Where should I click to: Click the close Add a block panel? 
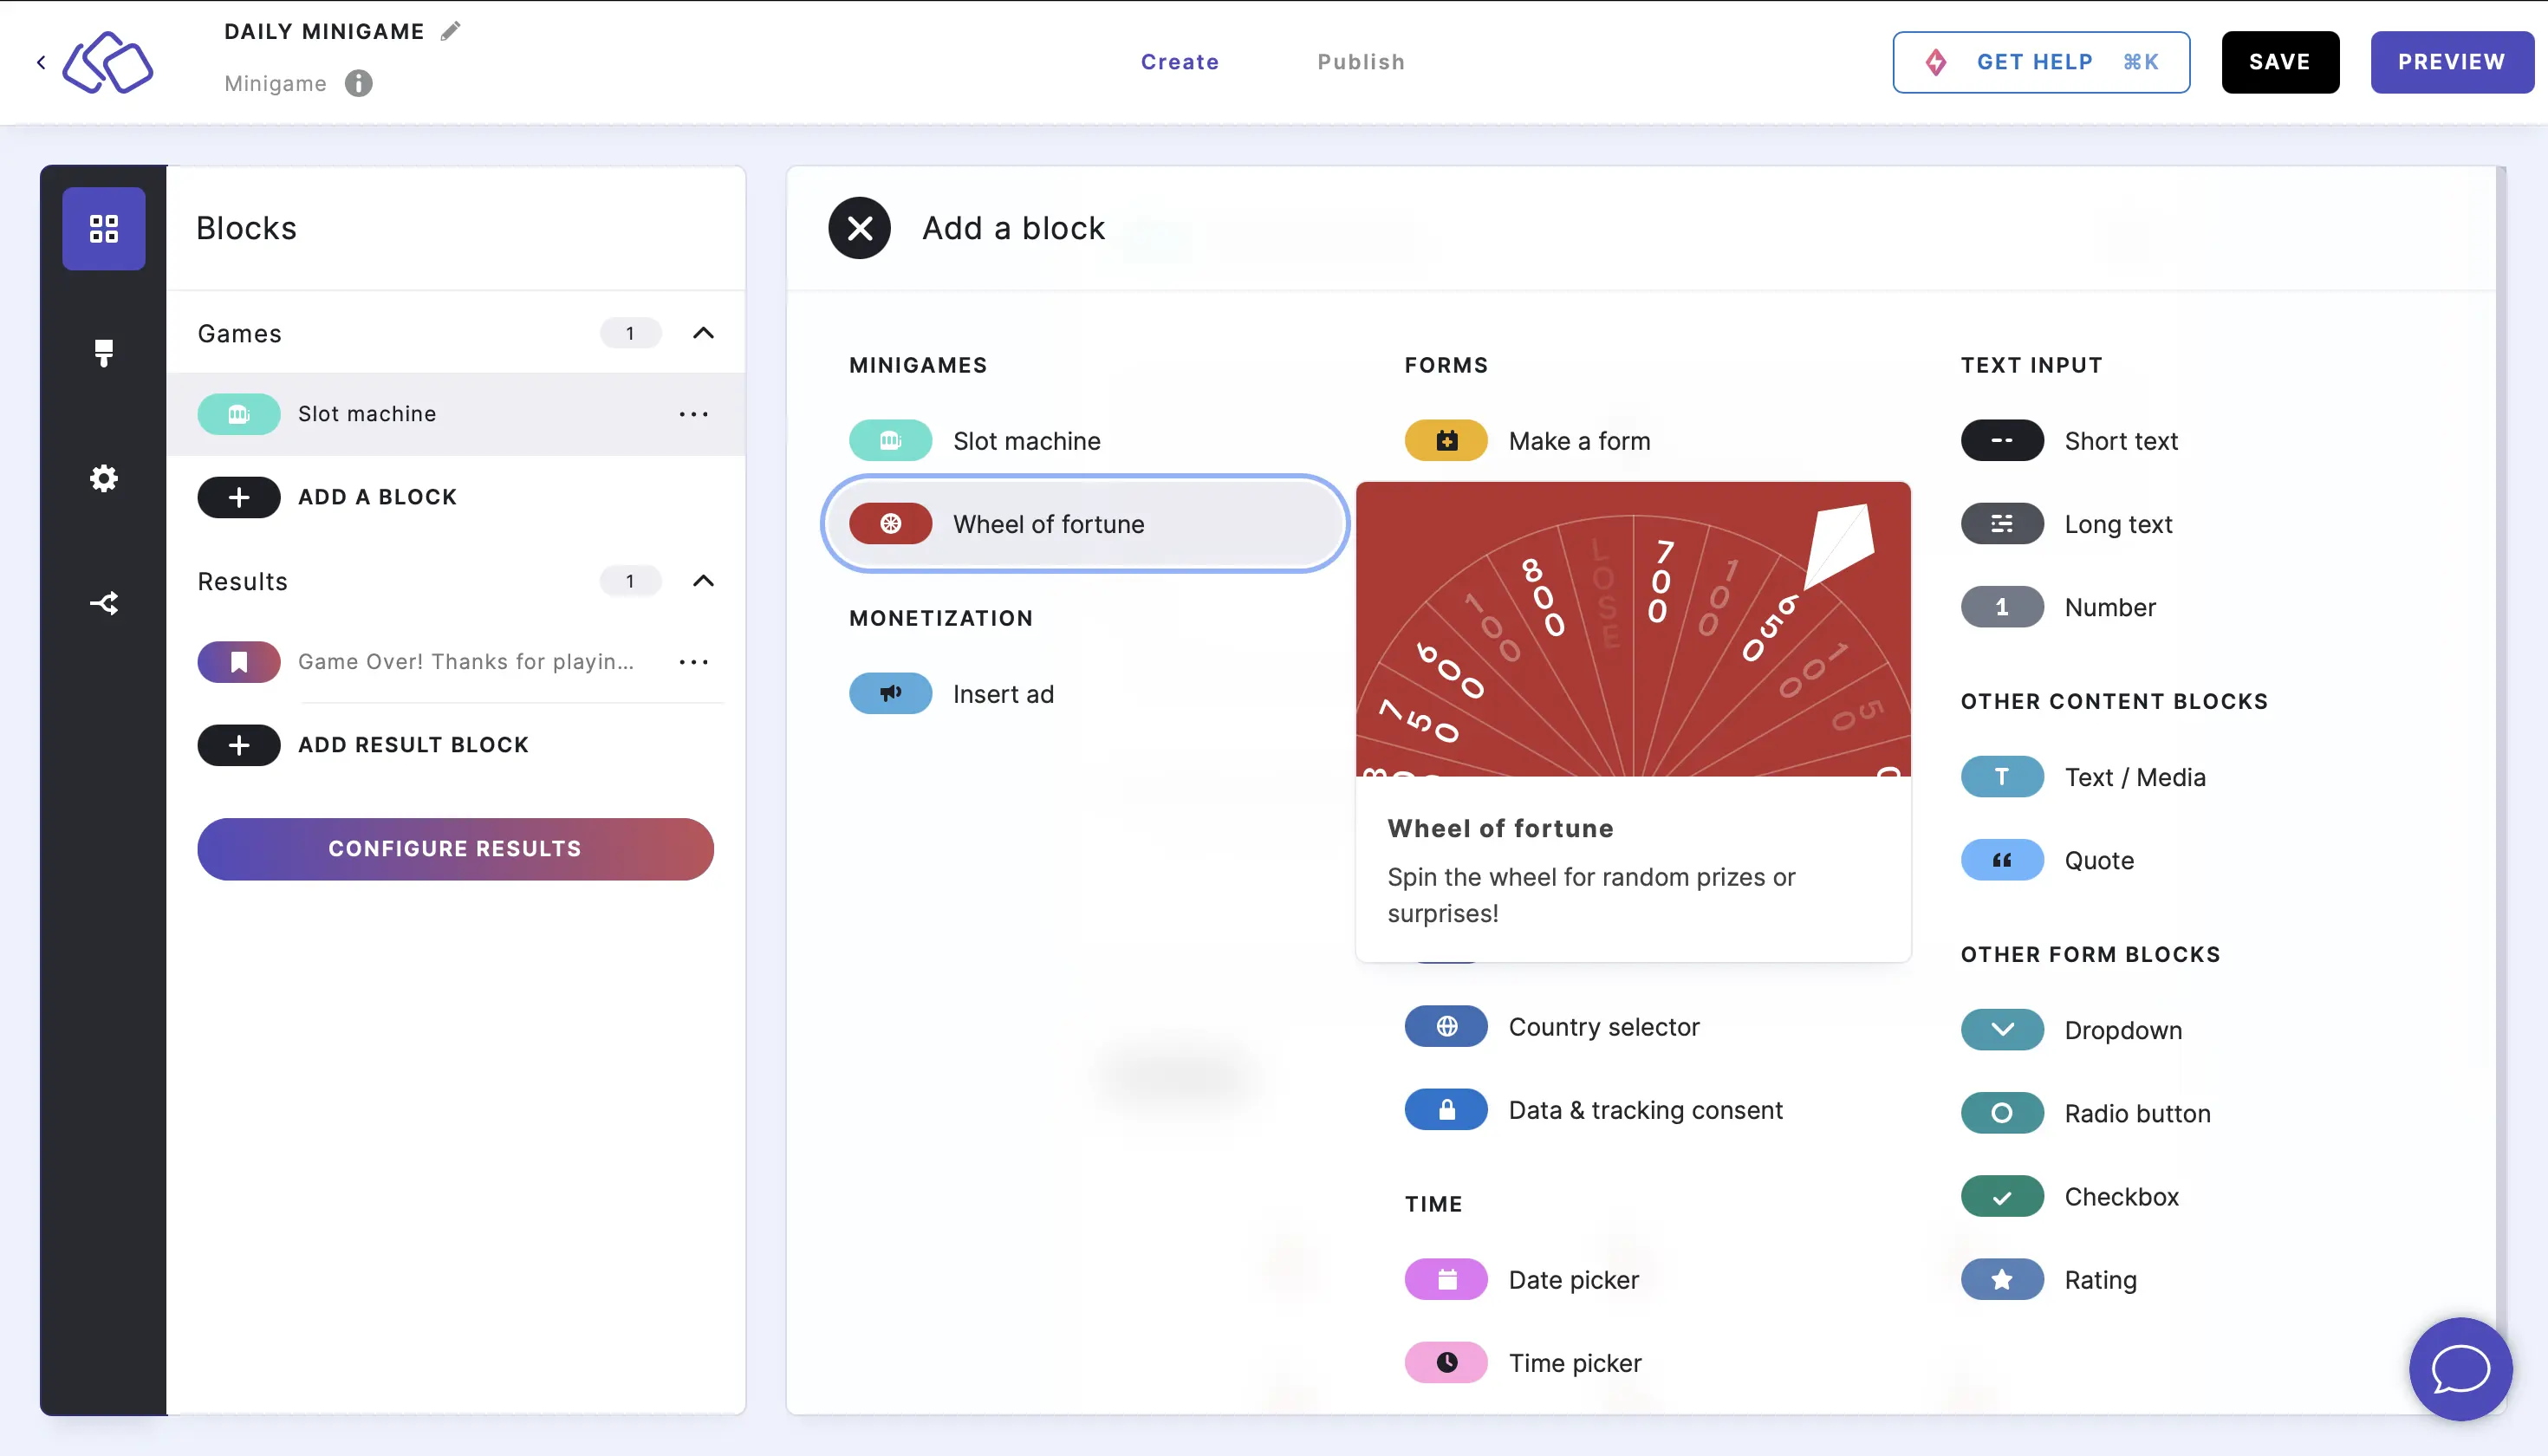click(x=857, y=227)
